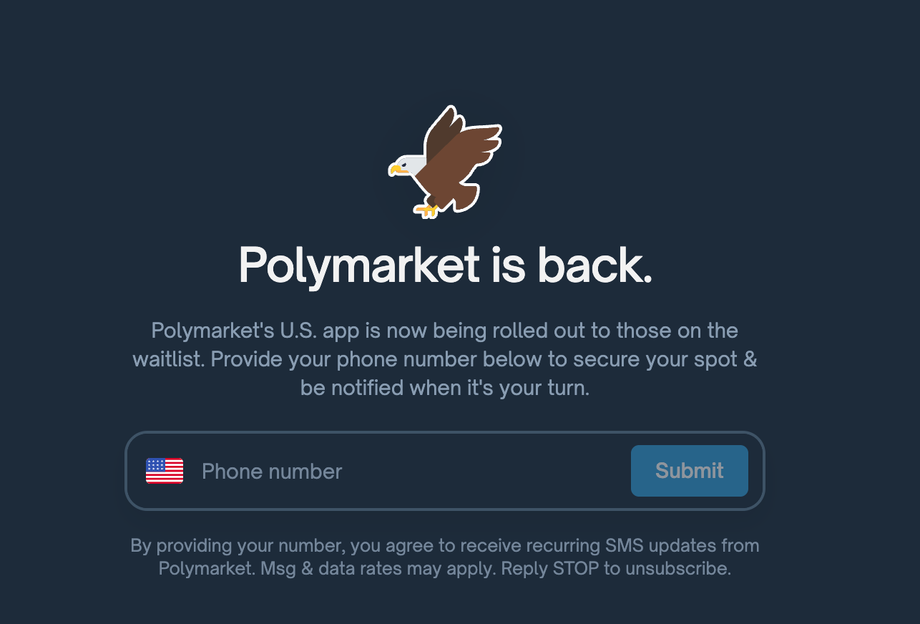The width and height of the screenshot is (920, 624).
Task: Click the "Polymarket is back." heading
Action: pyautogui.click(x=445, y=265)
